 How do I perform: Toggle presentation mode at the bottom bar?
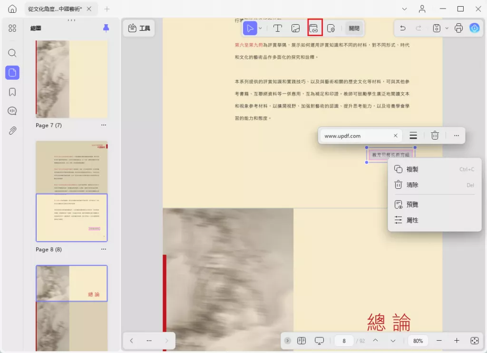click(x=319, y=340)
